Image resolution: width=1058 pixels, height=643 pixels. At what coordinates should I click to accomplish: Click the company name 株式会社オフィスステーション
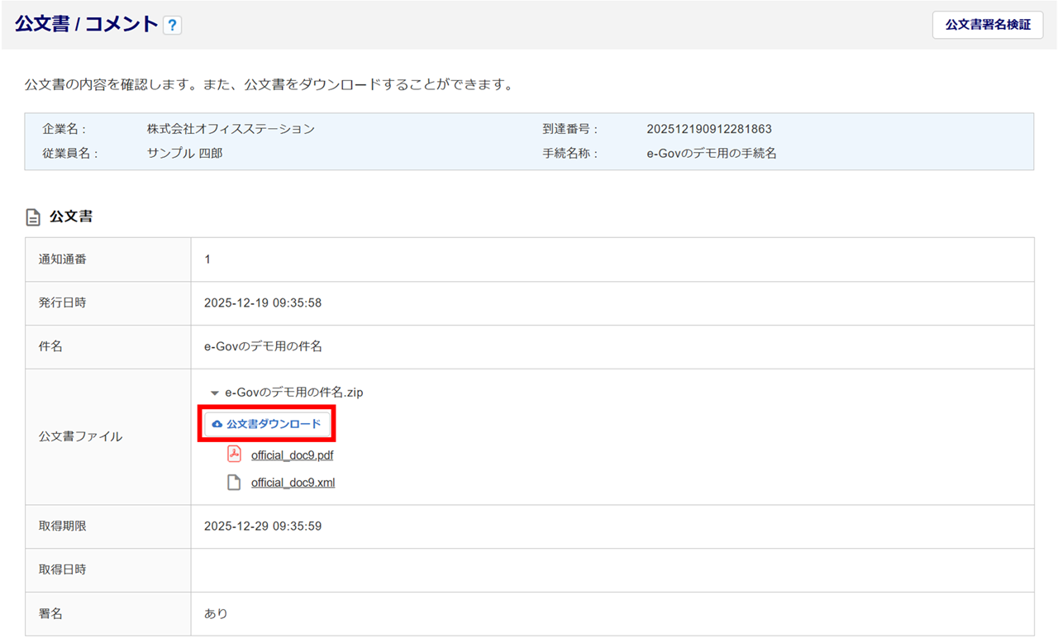231,129
